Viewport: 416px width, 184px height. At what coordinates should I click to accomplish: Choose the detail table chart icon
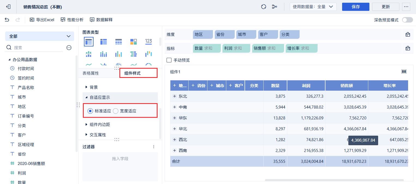119,42
